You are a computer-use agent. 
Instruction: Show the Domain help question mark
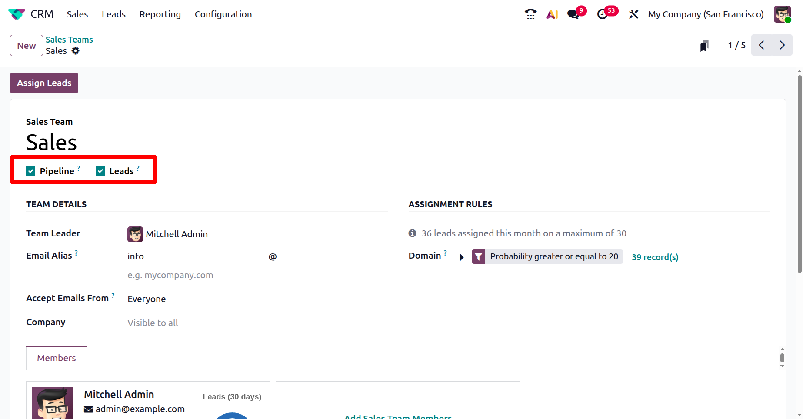click(445, 253)
